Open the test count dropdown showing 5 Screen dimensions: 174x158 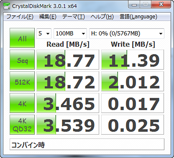click(x=44, y=34)
